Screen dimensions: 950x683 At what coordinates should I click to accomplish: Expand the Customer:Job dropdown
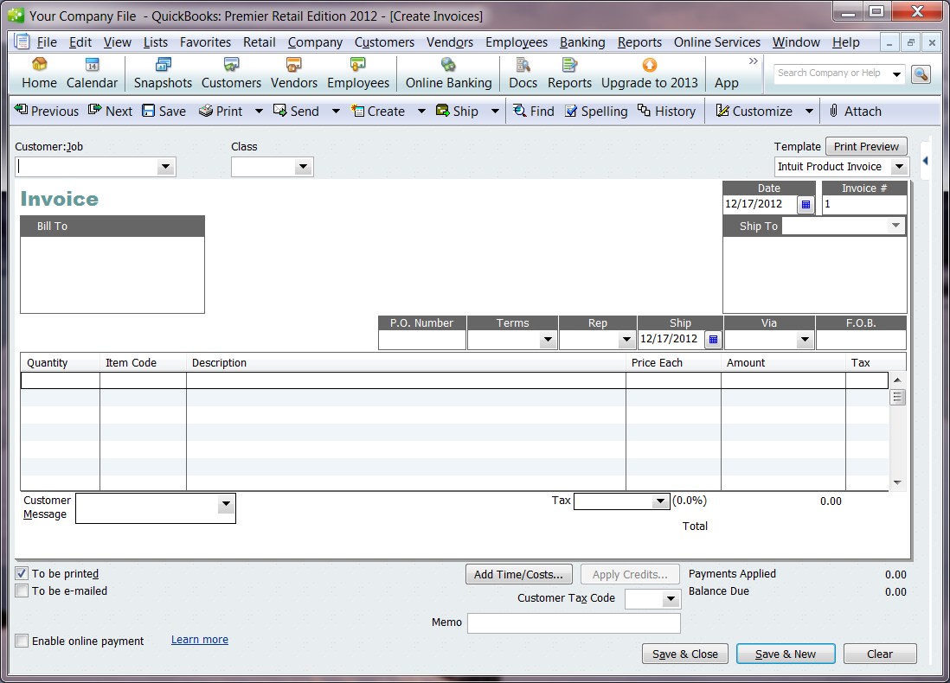pyautogui.click(x=165, y=165)
